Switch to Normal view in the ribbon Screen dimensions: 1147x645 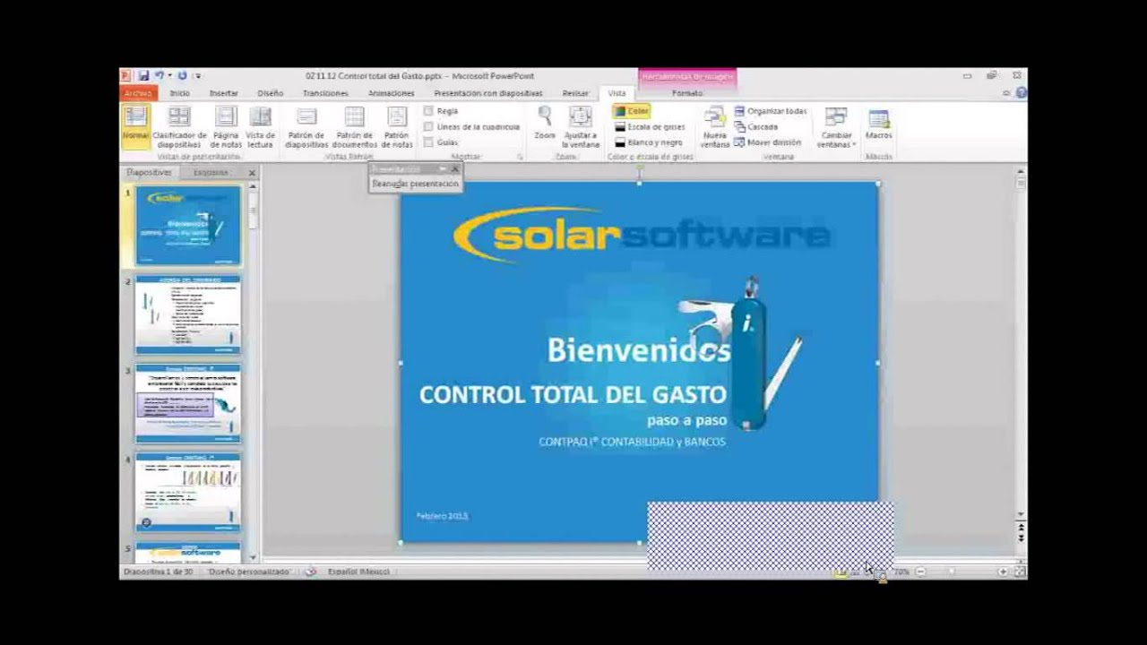coord(135,127)
